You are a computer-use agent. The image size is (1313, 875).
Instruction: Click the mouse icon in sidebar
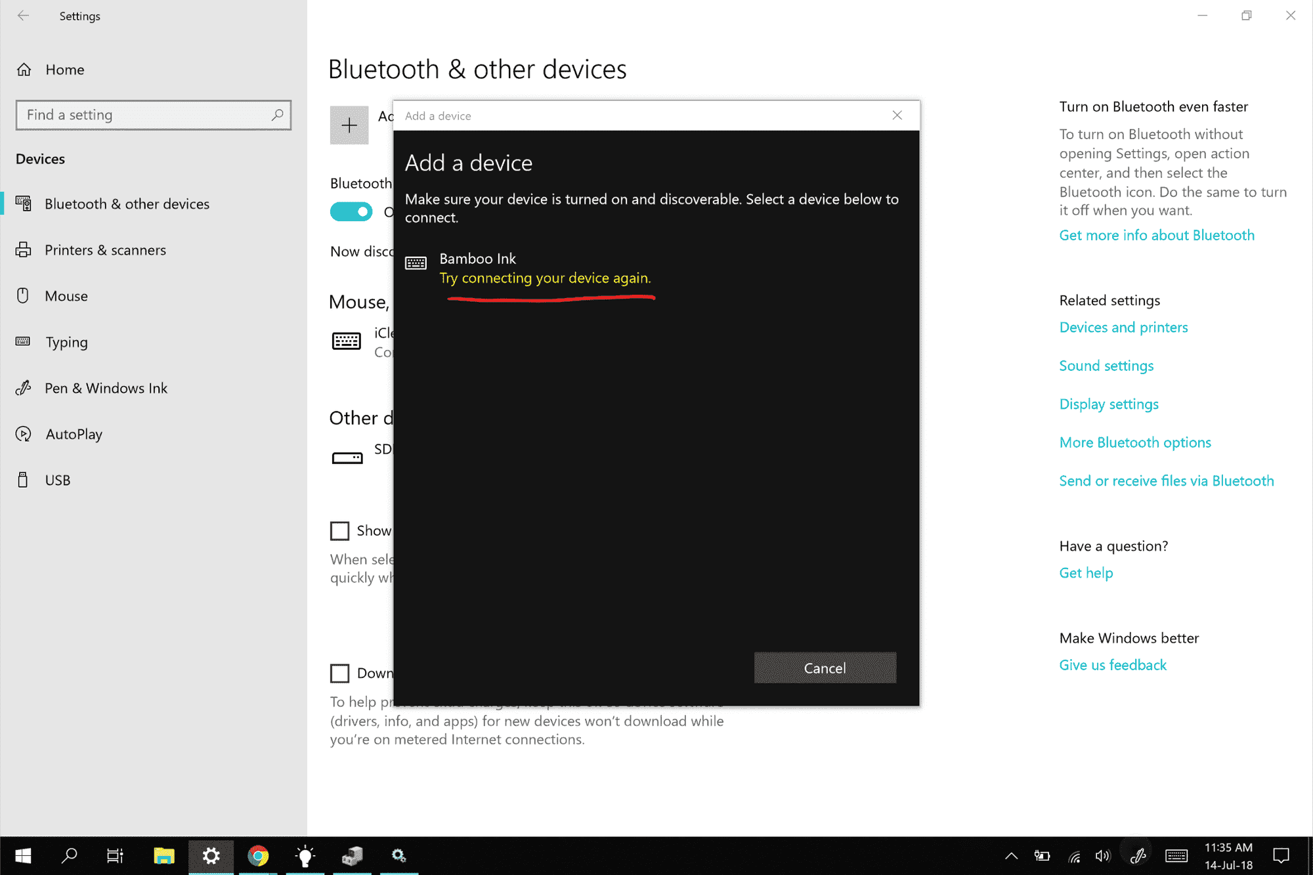pyautogui.click(x=23, y=295)
